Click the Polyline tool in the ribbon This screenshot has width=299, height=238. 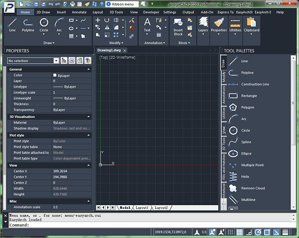pos(28,24)
